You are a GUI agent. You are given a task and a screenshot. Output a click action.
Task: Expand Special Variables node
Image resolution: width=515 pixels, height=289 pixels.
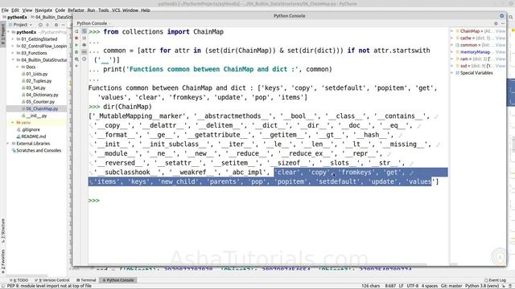pos(452,73)
